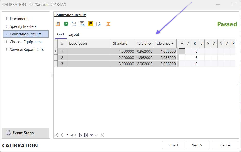This screenshot has height=152, width=241.
Task: Click the checkbox cell in row 1
Action: 182,51
